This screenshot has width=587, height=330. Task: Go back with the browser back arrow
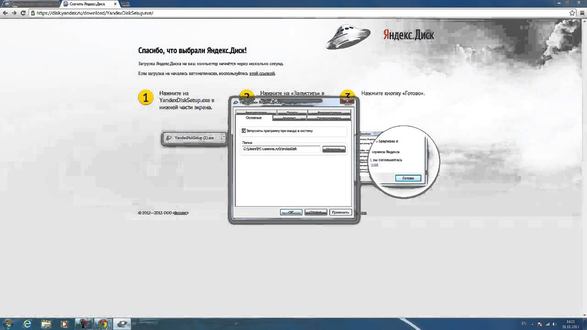tap(5, 13)
